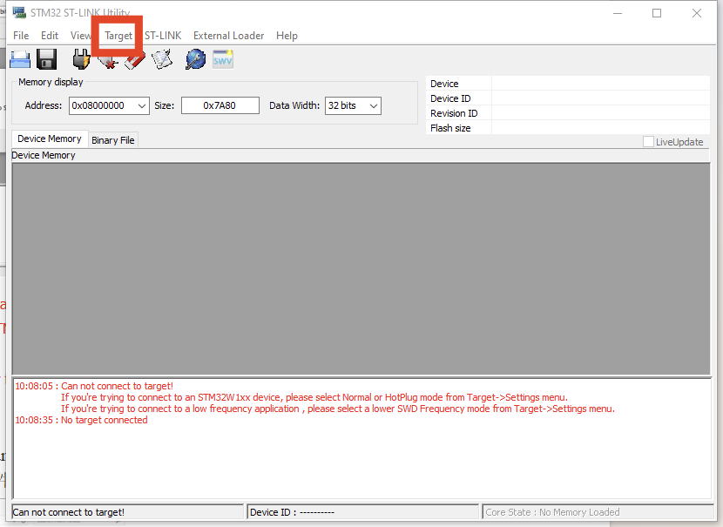Open the SWV viewer icon
Image resolution: width=723 pixels, height=527 pixels.
223,59
